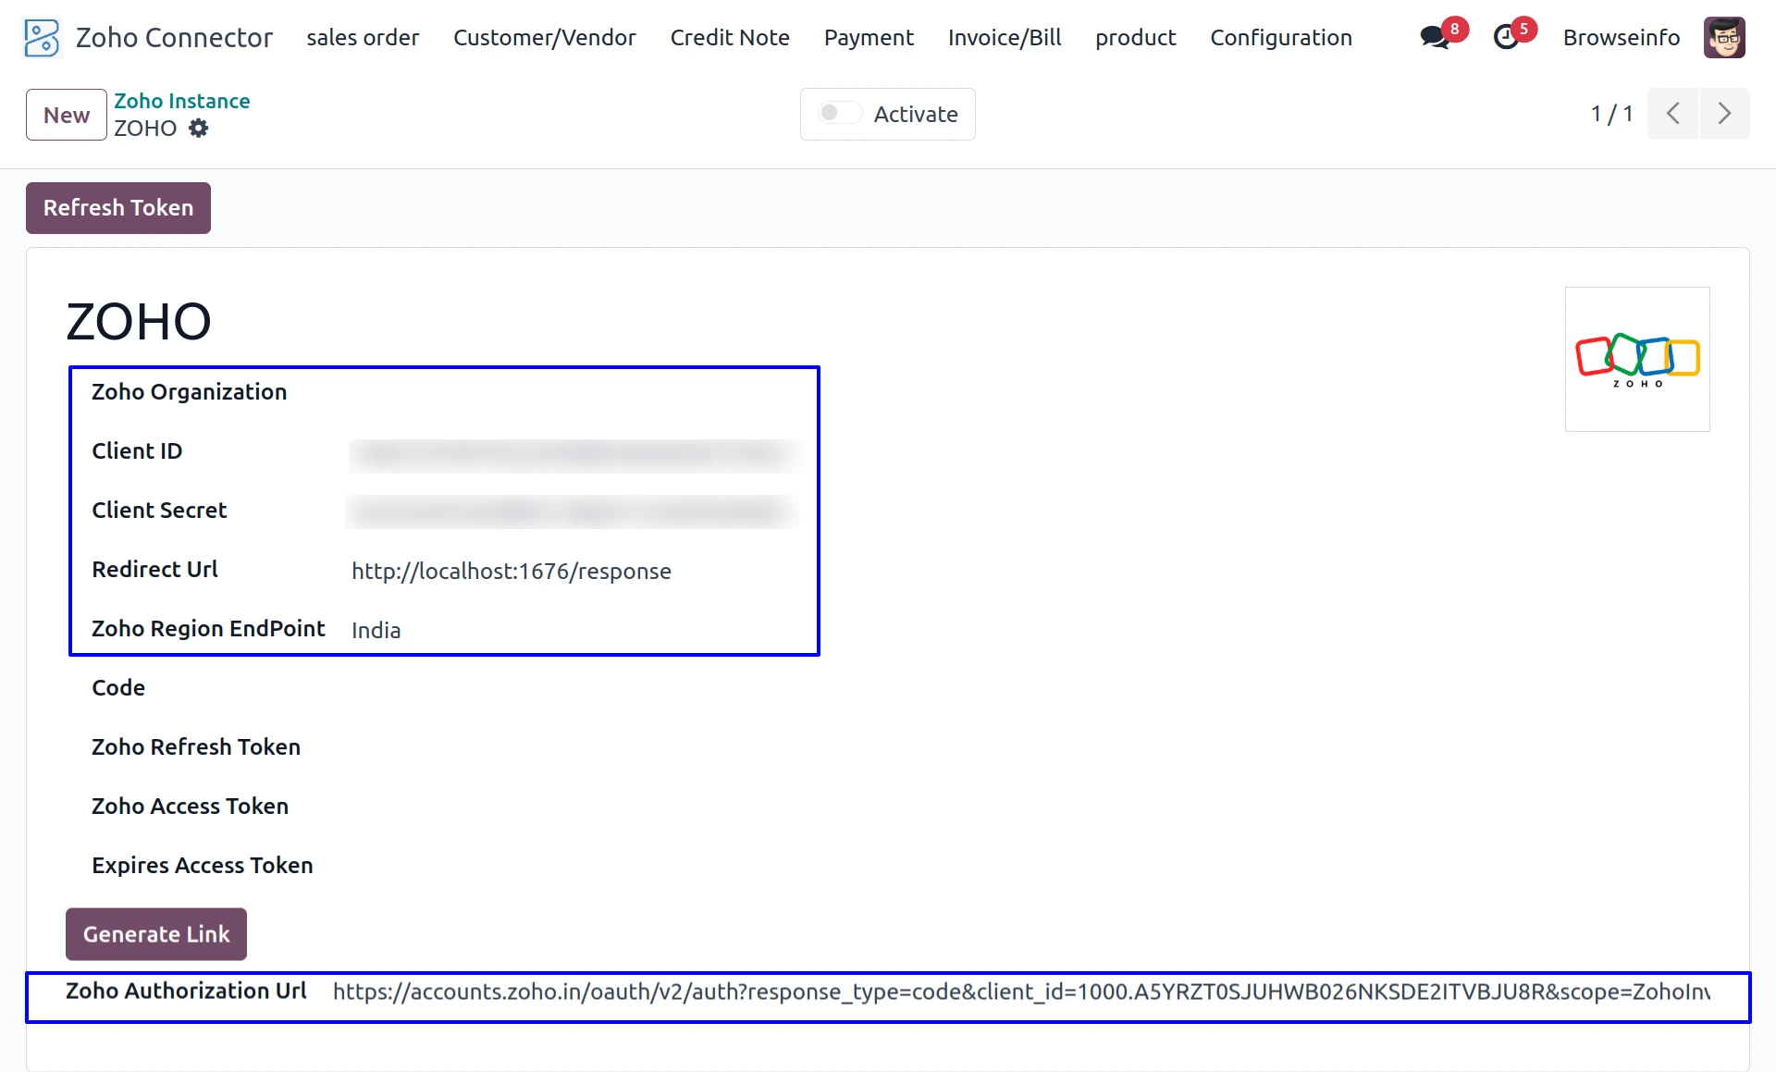Click the user avatar picture
Viewport: 1776px width, 1072px height.
point(1724,38)
